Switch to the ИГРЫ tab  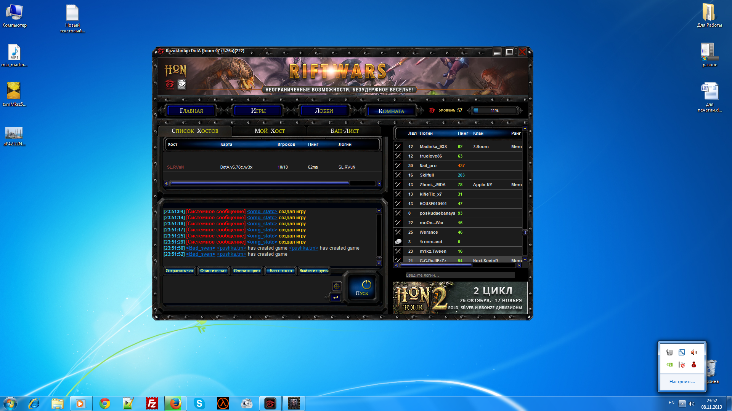pos(258,111)
